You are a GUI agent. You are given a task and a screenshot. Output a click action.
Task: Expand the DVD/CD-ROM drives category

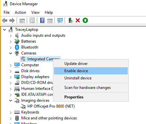[10, 83]
